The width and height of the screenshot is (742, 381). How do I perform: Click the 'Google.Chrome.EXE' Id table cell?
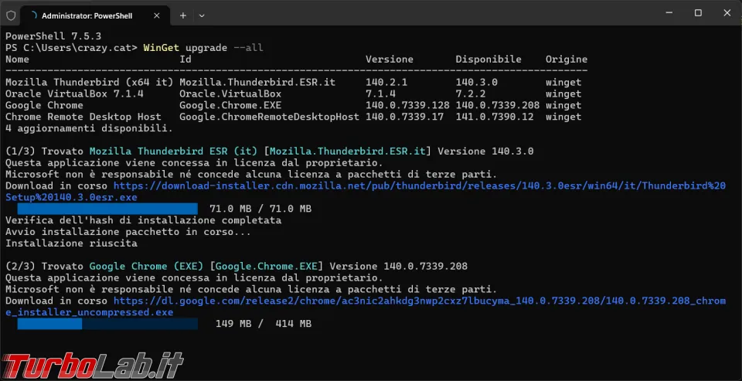click(x=230, y=105)
